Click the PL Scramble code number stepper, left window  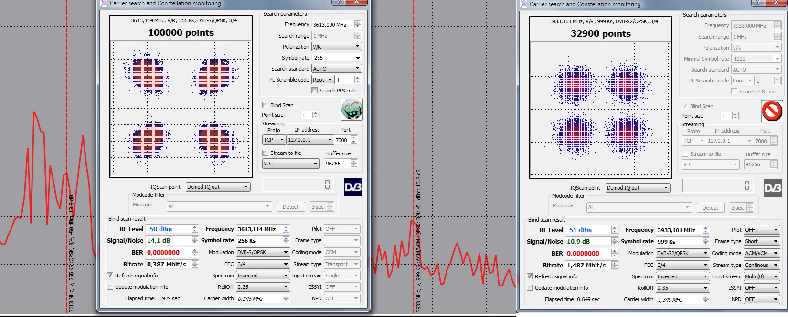[x=357, y=80]
